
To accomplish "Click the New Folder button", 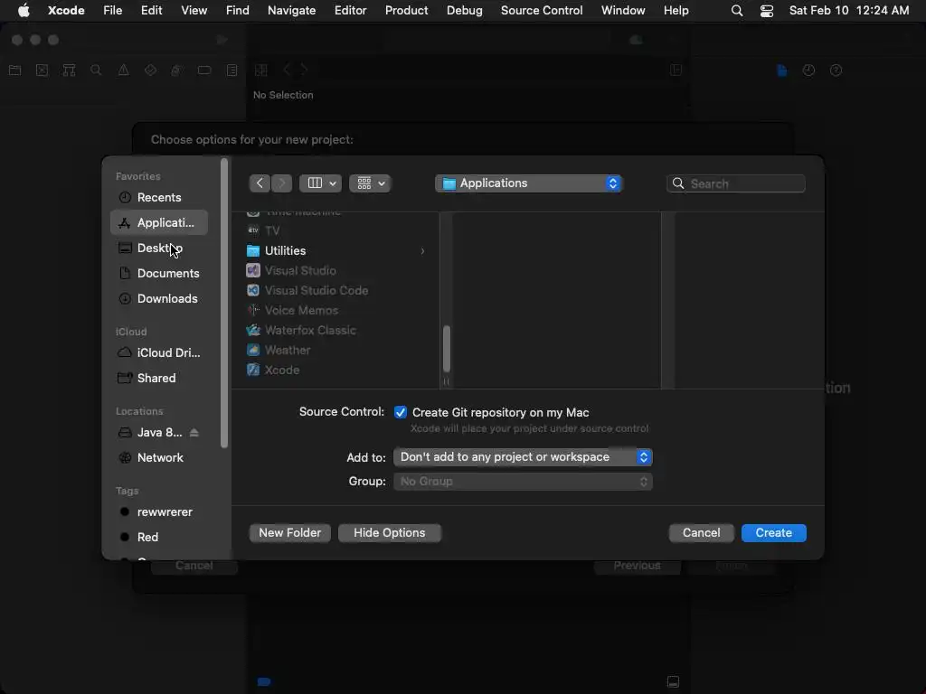I will [290, 533].
